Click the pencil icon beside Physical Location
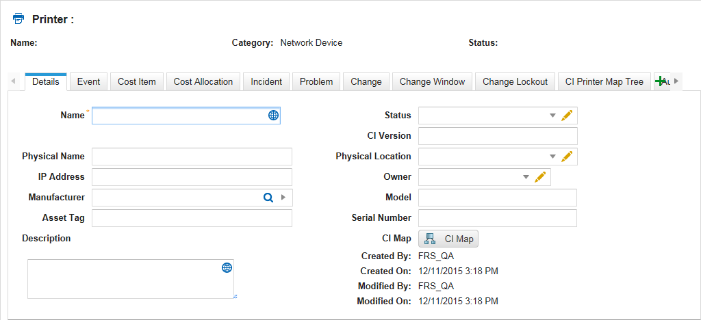Viewport: 701px width, 320px height. (566, 157)
